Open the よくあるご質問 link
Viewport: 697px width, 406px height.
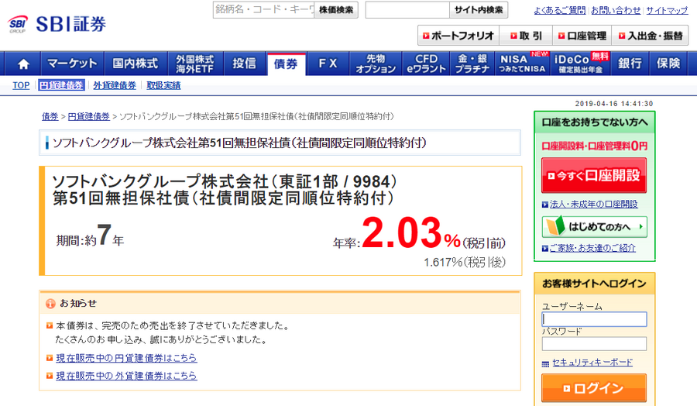[x=560, y=10]
